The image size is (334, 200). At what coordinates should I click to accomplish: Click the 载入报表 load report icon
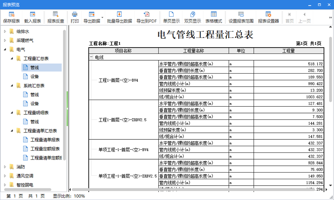(x=32, y=17)
